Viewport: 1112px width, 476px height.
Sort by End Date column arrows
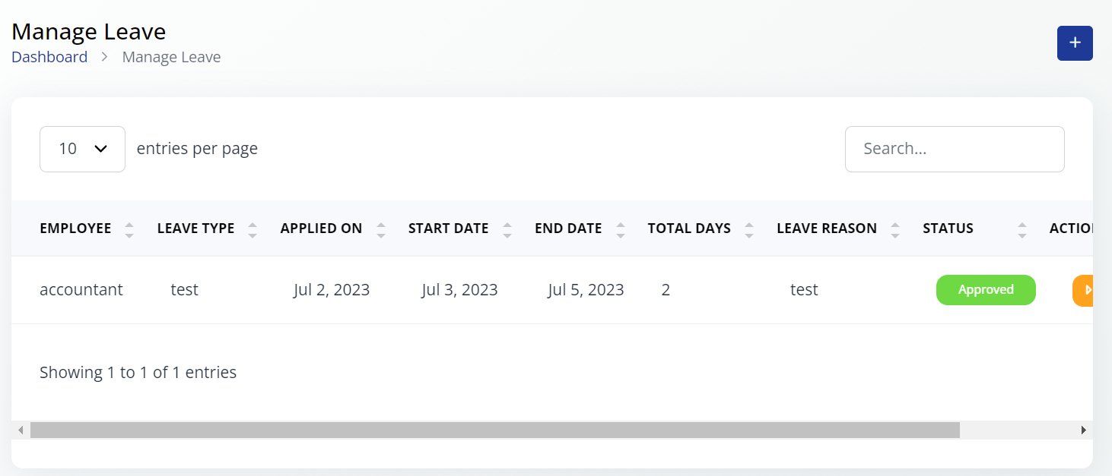621,229
